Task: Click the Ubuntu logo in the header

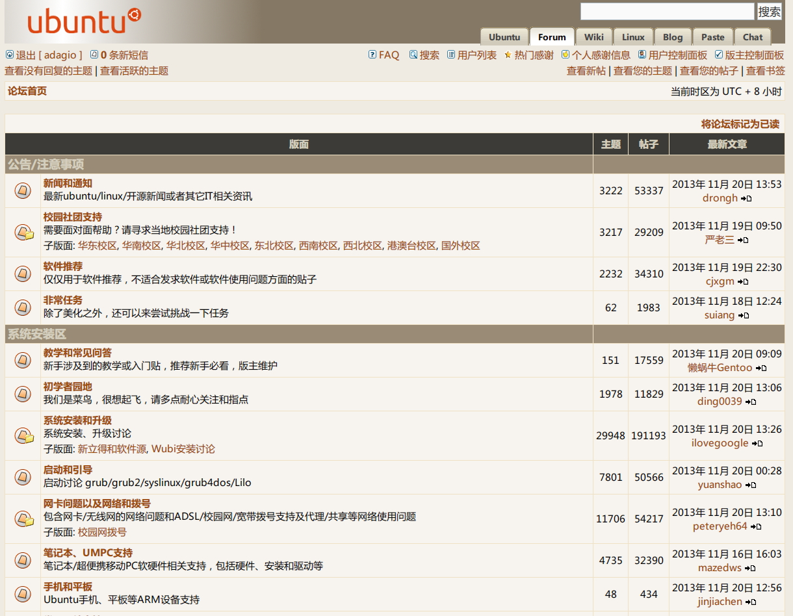Action: pos(84,21)
